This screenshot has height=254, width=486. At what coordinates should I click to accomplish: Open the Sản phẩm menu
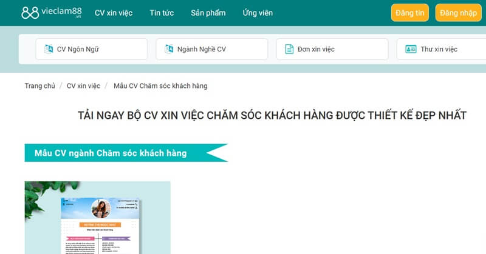pos(208,13)
